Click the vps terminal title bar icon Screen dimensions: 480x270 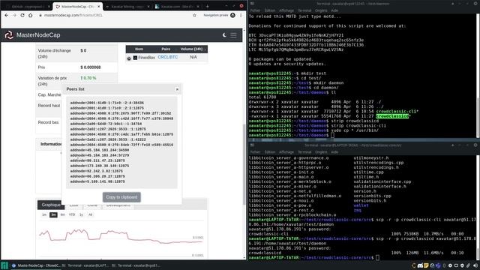(252, 4)
